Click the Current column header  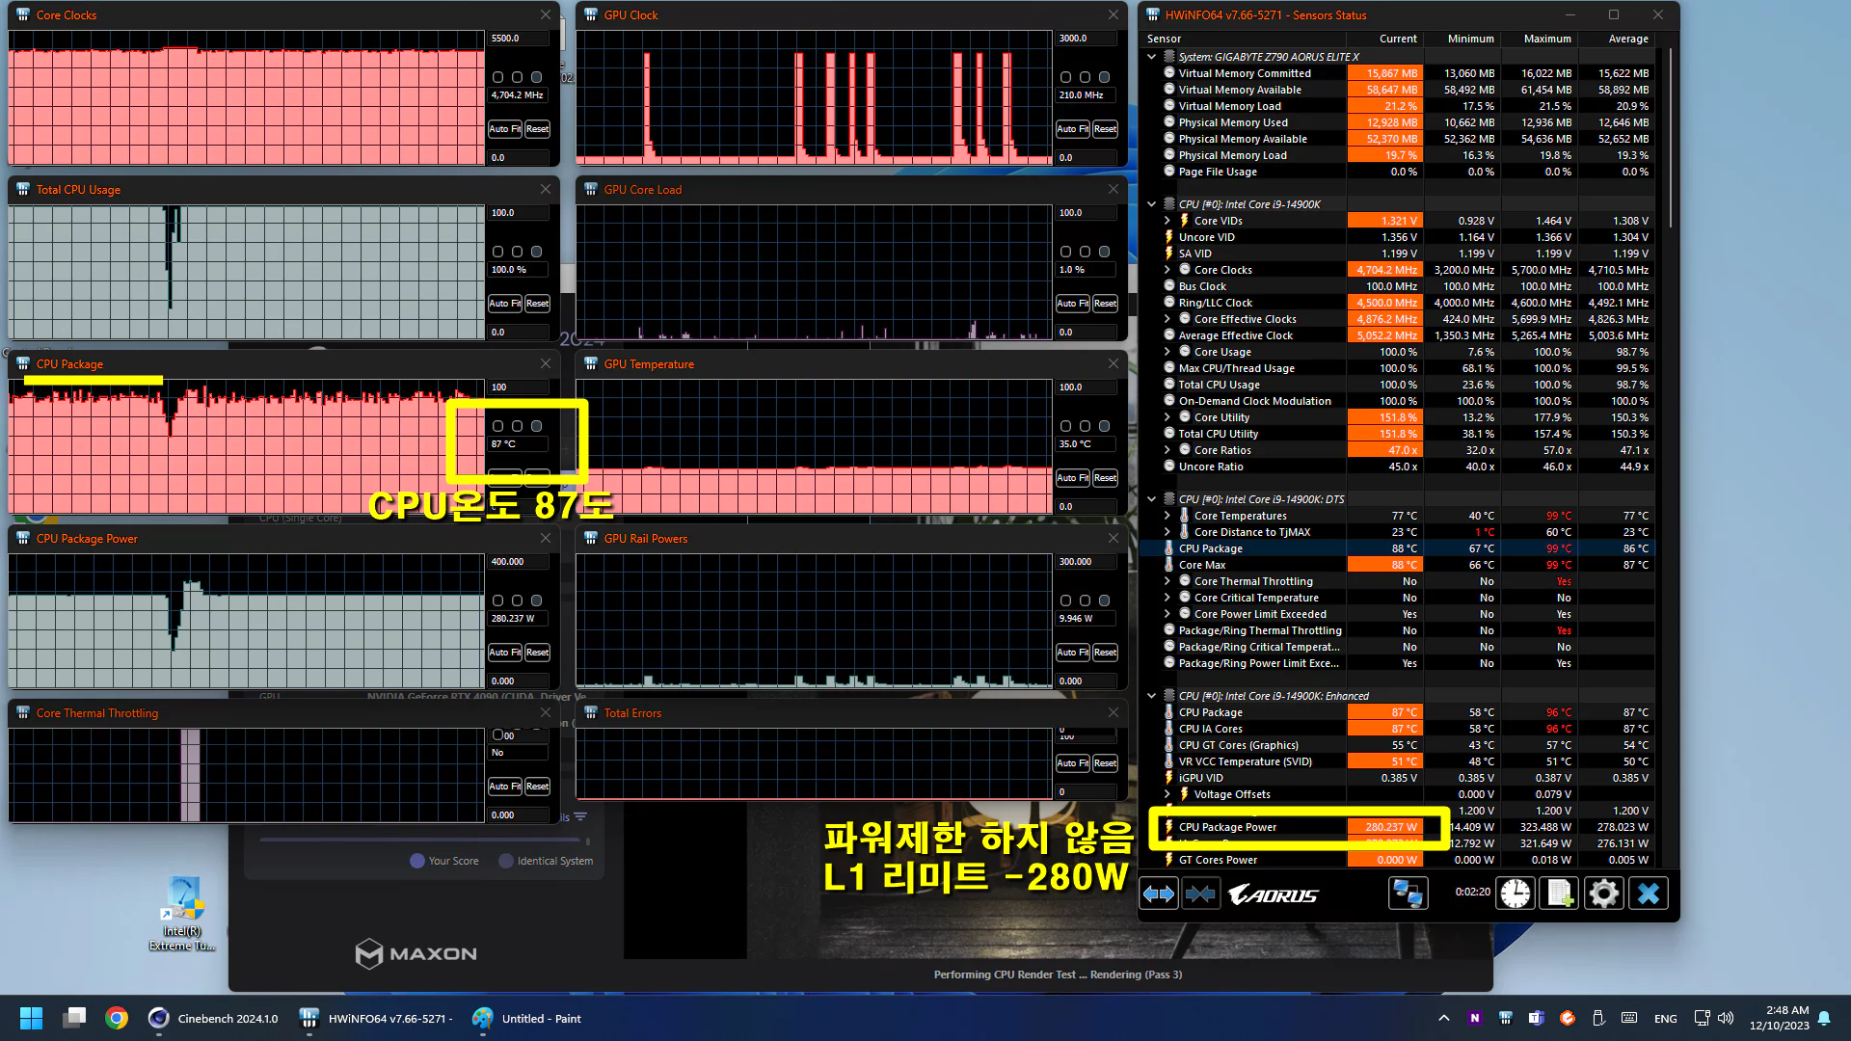(1384, 39)
